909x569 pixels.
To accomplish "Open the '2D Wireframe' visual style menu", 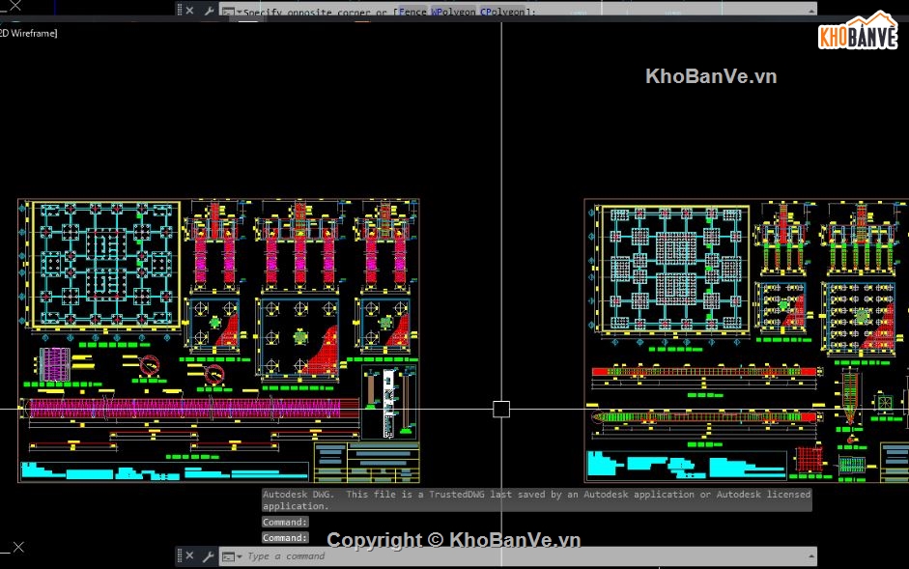I will pyautogui.click(x=28, y=33).
